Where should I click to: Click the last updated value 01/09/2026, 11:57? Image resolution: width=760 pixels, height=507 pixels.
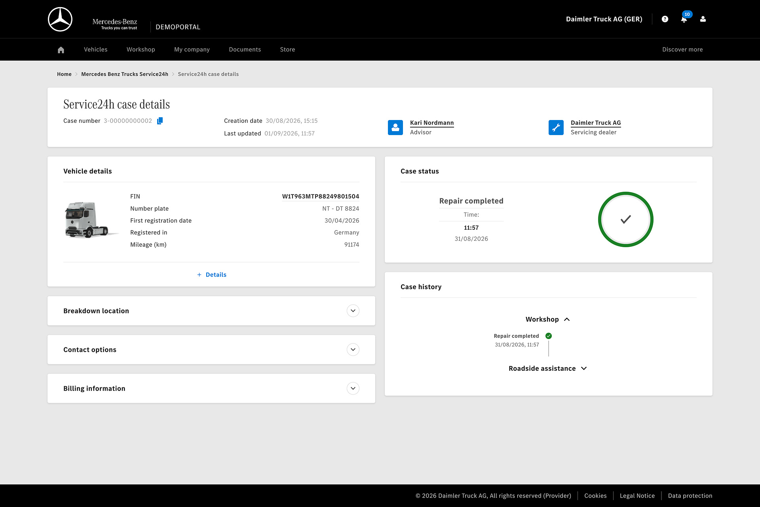(x=290, y=133)
